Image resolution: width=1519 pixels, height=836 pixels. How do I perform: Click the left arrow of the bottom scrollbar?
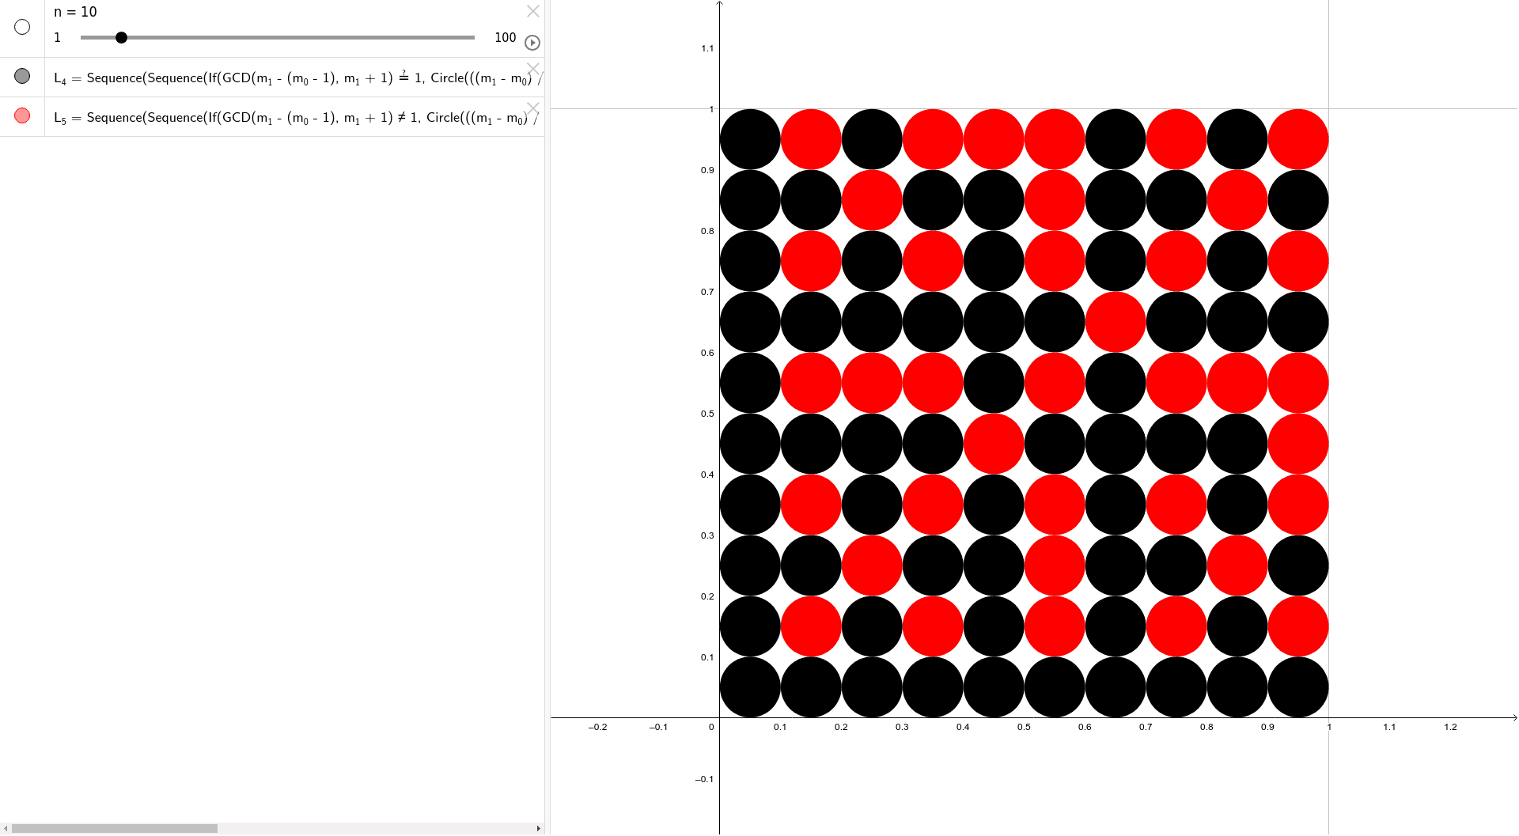[x=6, y=828]
